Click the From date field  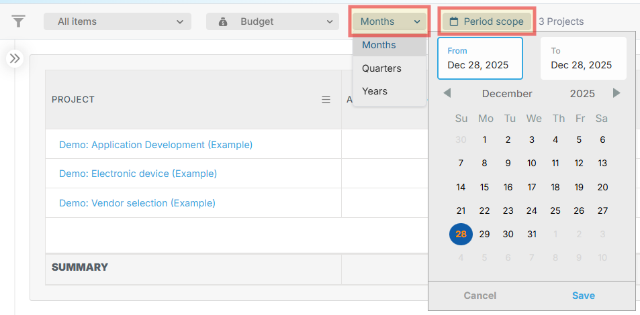point(480,58)
